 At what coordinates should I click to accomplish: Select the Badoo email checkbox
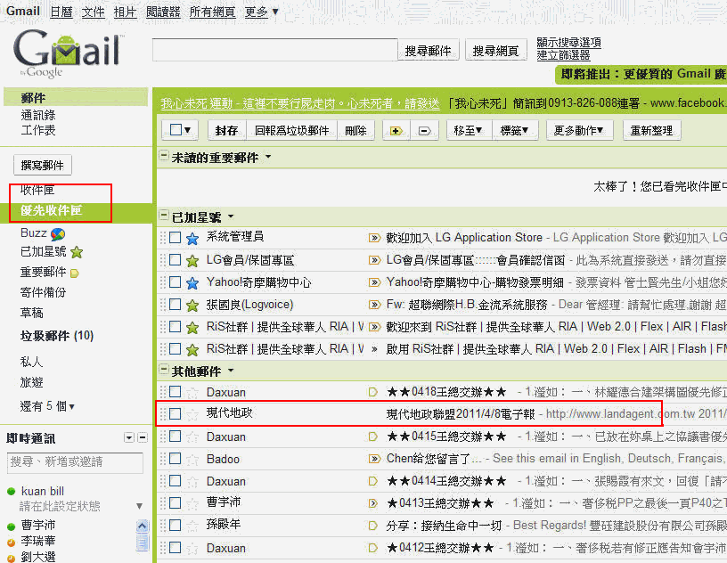click(176, 458)
